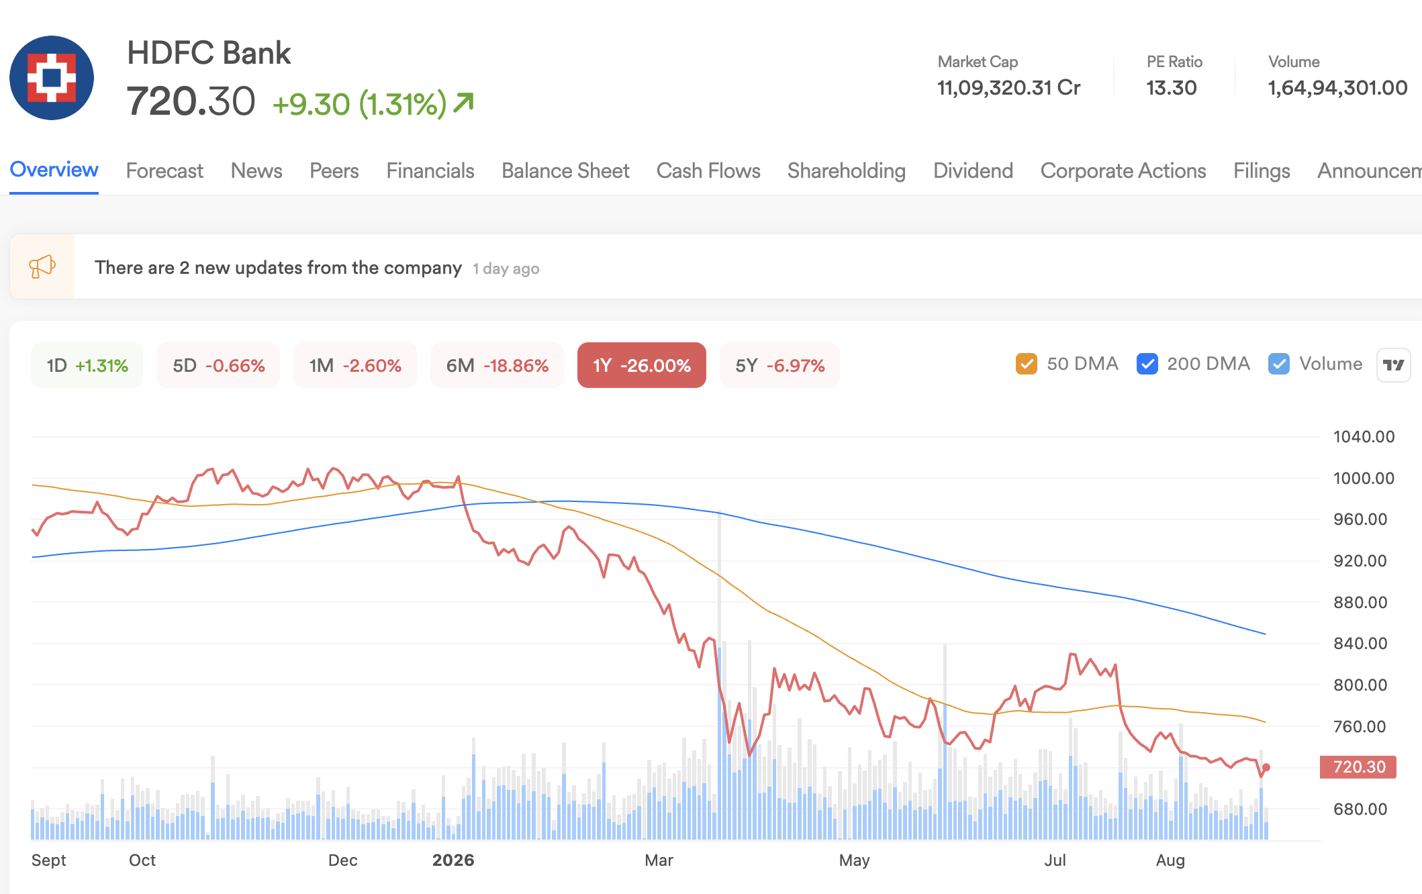Click the PE Ratio value 13.30

(x=1171, y=88)
